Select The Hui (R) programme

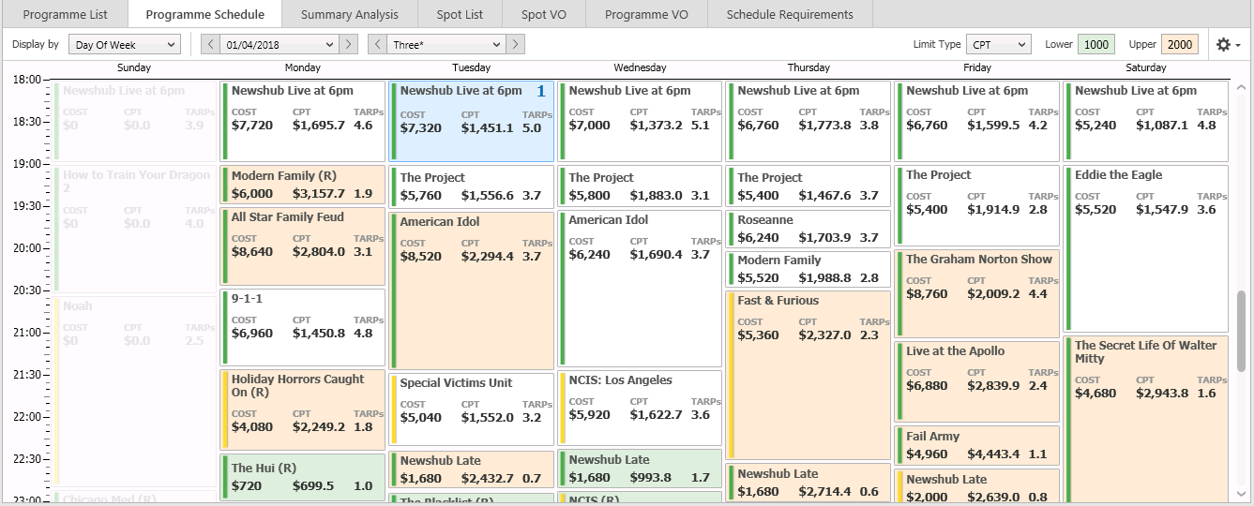click(x=302, y=477)
